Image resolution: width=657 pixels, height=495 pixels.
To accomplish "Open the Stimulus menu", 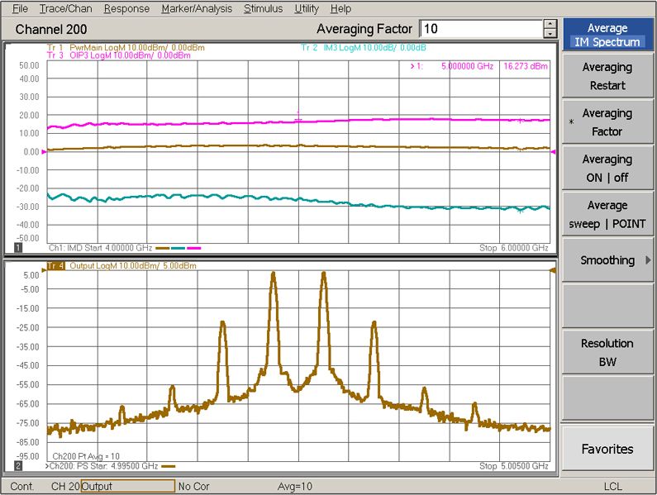I will pos(263,8).
